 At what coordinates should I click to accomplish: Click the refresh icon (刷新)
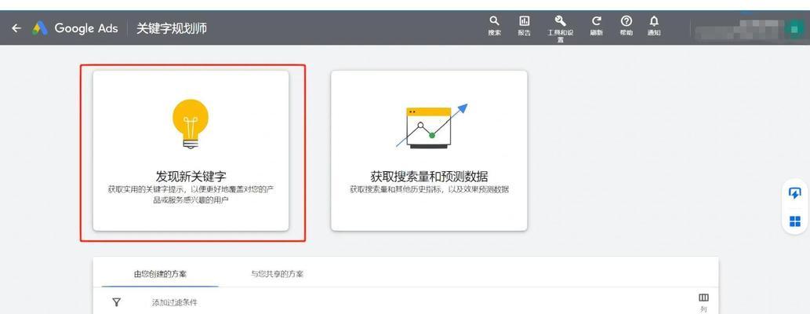coord(596,25)
